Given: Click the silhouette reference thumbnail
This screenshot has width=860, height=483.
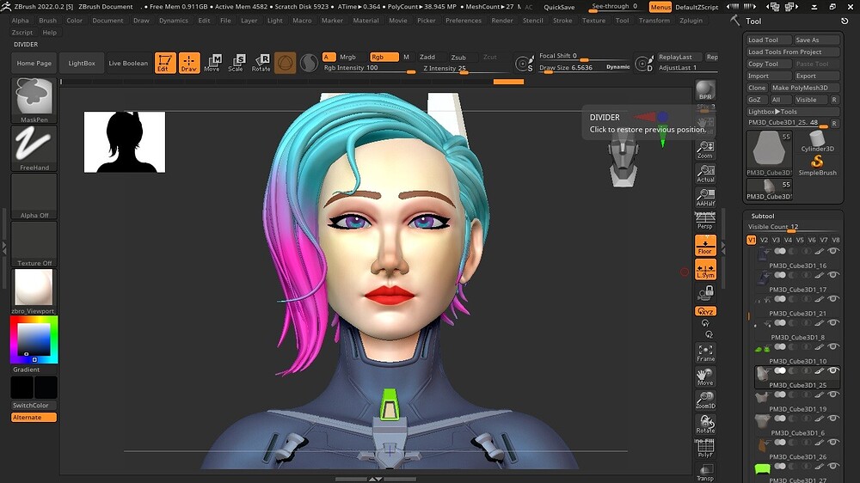Looking at the screenshot, I should click(125, 142).
